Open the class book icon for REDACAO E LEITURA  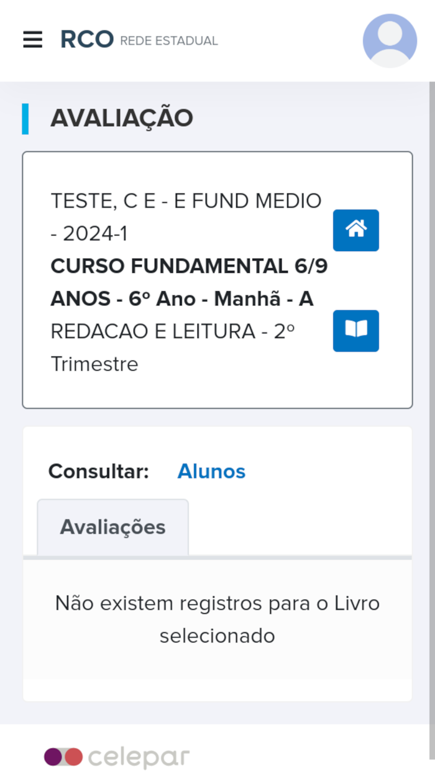point(355,331)
